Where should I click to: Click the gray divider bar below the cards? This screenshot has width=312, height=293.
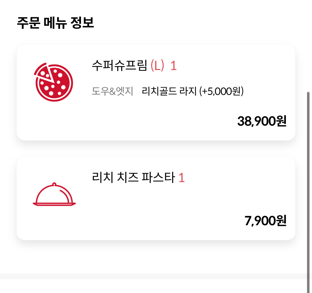pos(153,276)
